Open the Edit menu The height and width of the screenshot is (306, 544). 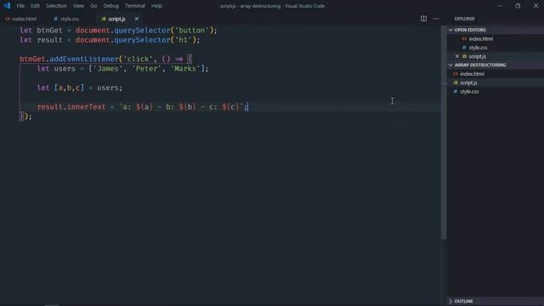click(35, 6)
